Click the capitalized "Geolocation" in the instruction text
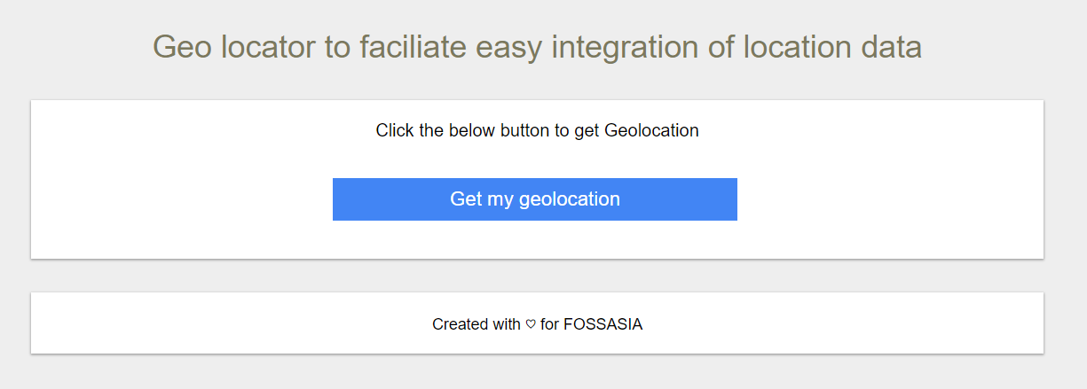This screenshot has height=389, width=1087. [x=651, y=131]
